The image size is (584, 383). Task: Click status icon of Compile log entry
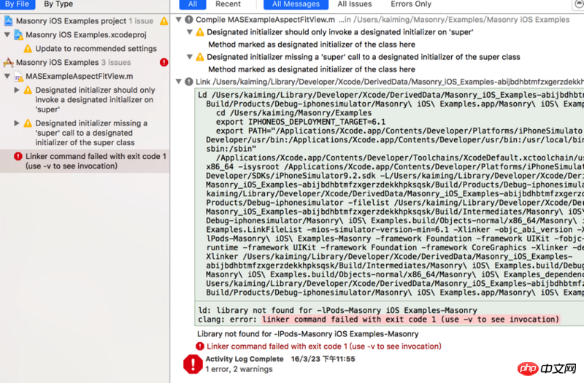click(x=189, y=20)
